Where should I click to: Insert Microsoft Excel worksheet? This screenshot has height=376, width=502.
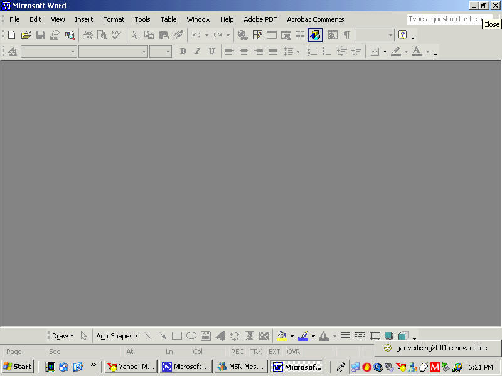pos(286,35)
